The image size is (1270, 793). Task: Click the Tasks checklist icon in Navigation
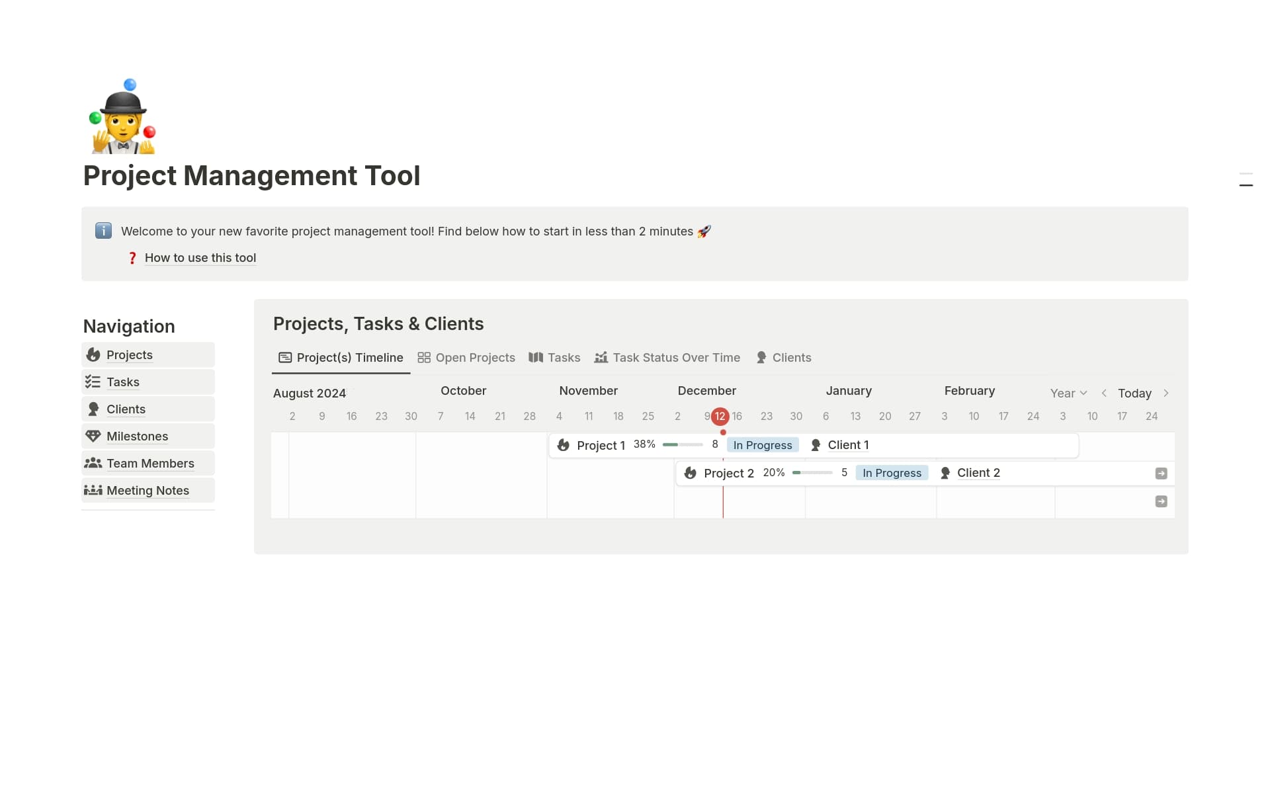tap(93, 382)
